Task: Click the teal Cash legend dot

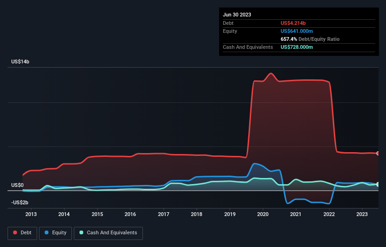Action: [81, 232]
